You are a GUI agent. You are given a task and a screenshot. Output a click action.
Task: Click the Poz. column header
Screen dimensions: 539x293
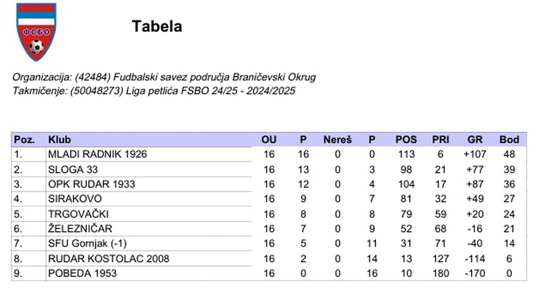(x=24, y=140)
